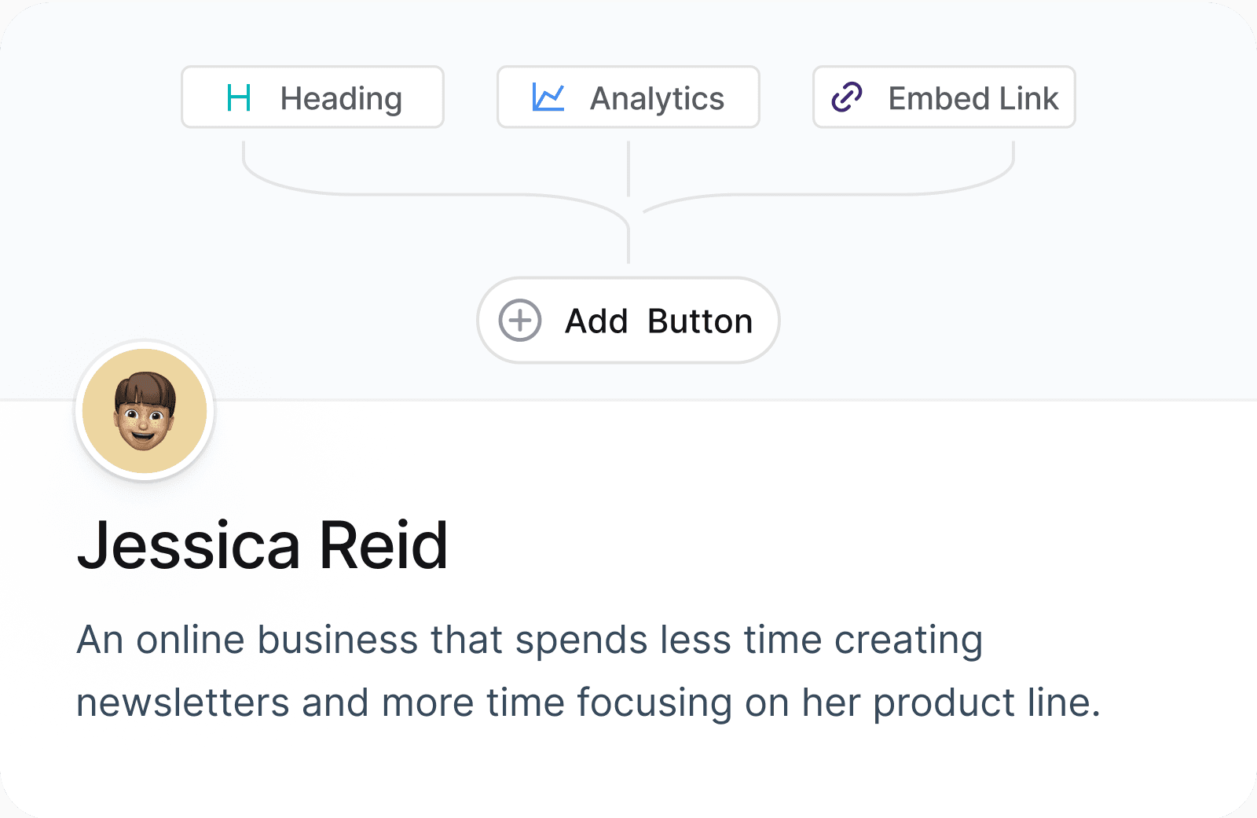1257x818 pixels.
Task: Click the name Jessica Reid
Action: [x=262, y=545]
